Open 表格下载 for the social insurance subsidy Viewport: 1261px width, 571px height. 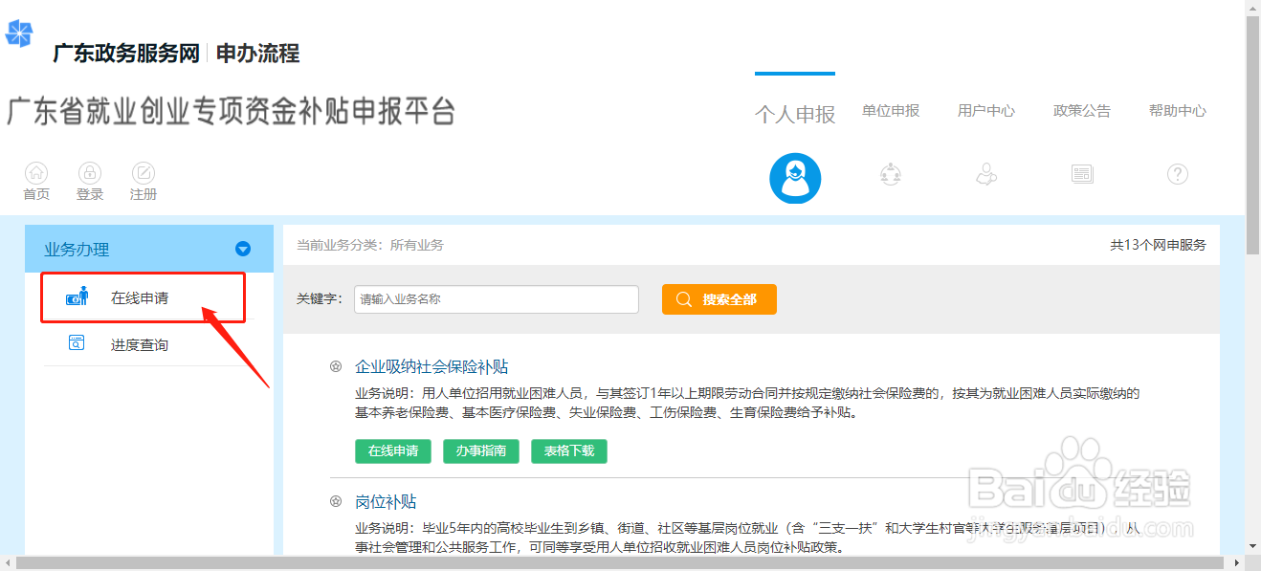pos(568,450)
